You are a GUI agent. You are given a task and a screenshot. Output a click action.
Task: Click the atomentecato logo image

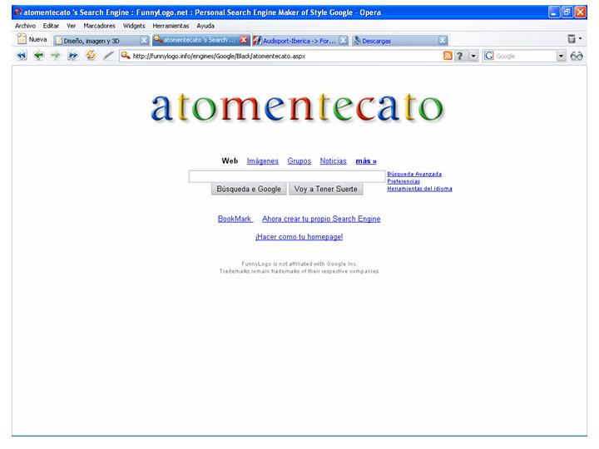click(297, 106)
